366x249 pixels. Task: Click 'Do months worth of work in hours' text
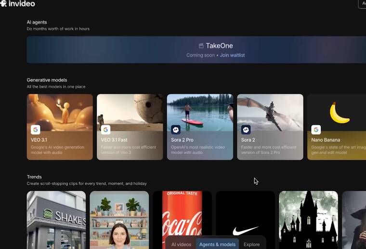click(x=58, y=29)
